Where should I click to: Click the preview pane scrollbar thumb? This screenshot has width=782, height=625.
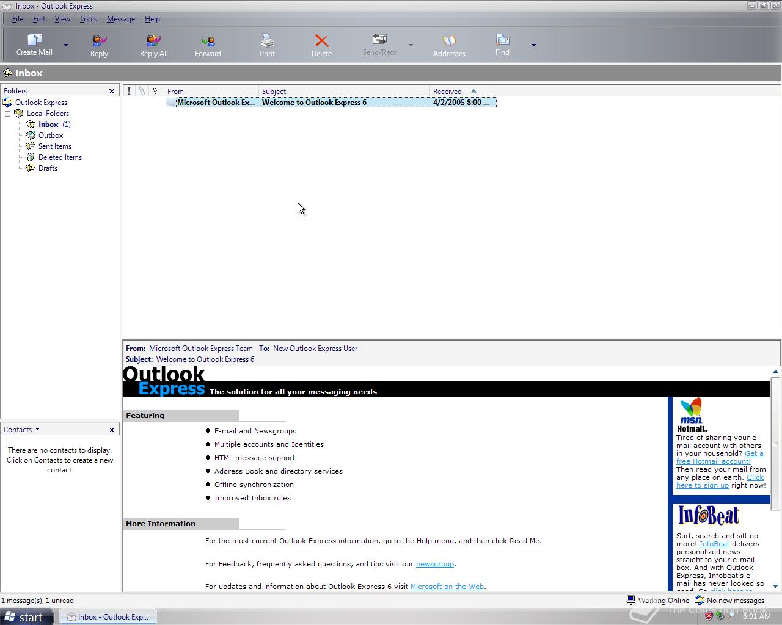[x=775, y=444]
